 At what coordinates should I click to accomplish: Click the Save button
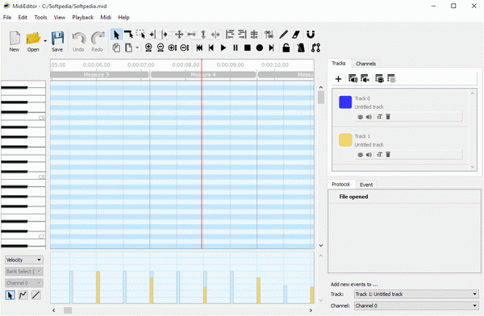(x=57, y=41)
